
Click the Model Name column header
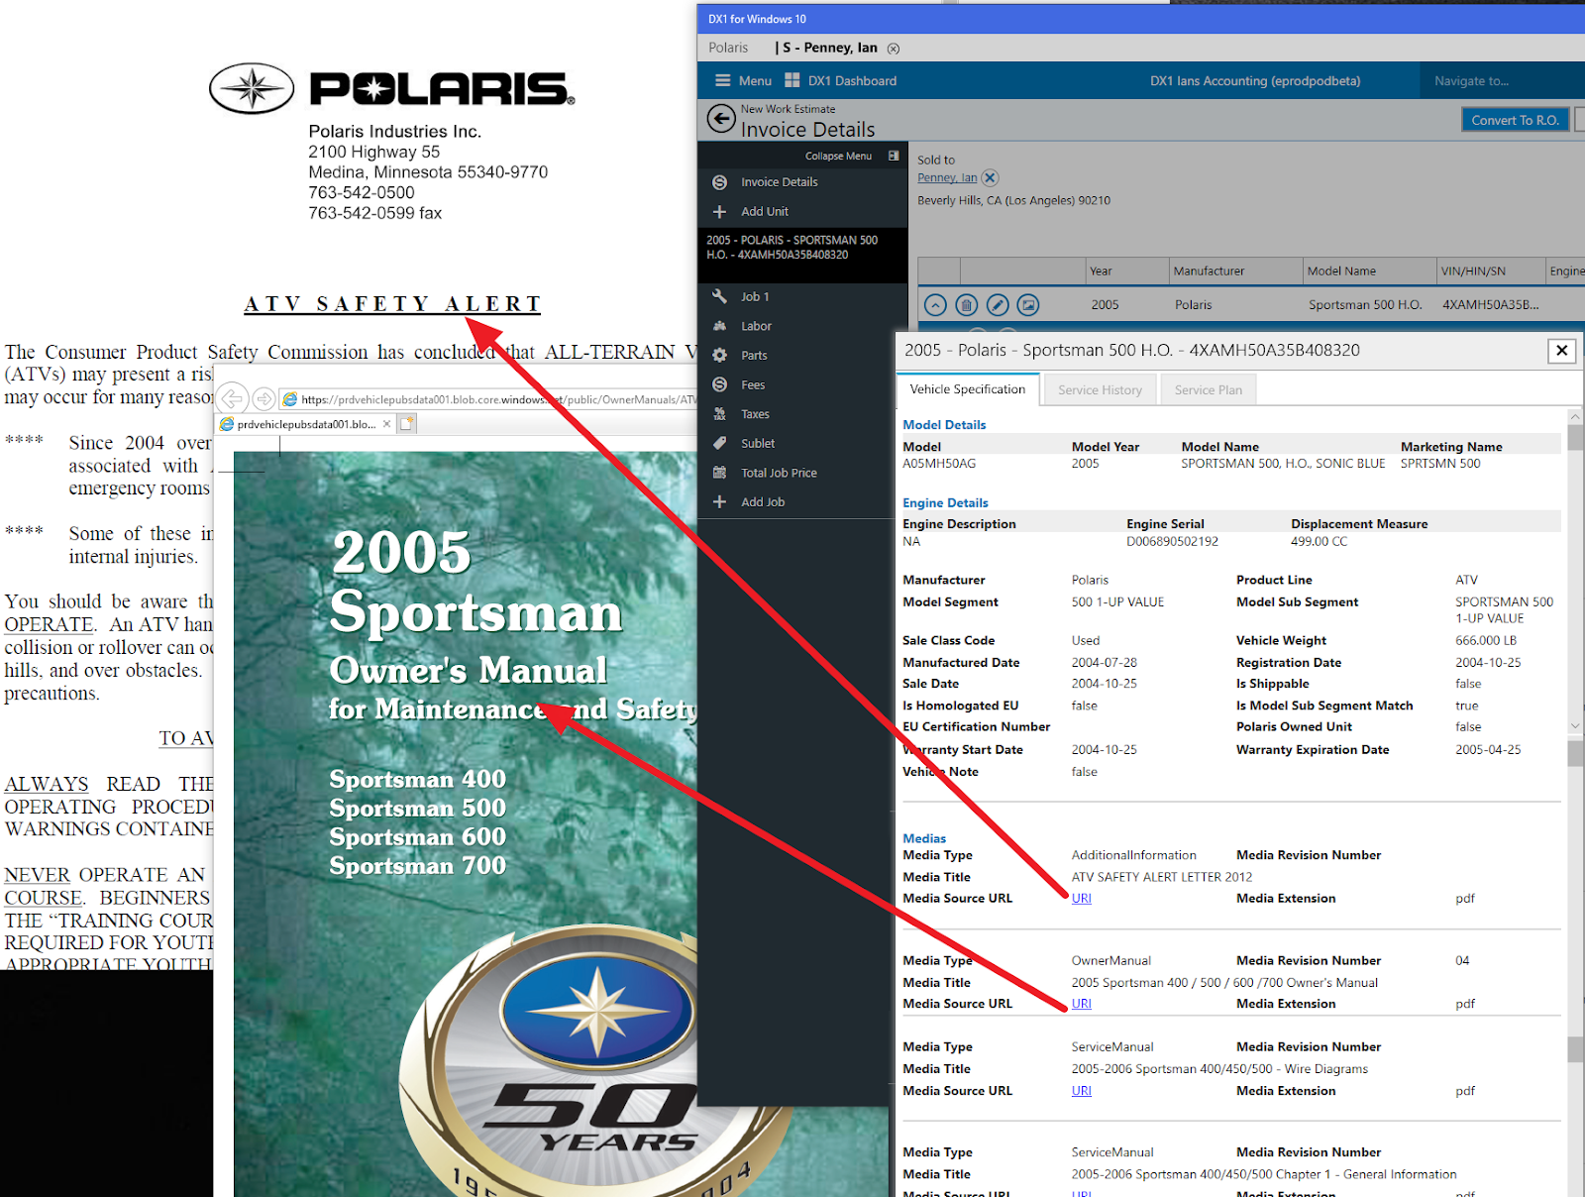click(1369, 271)
